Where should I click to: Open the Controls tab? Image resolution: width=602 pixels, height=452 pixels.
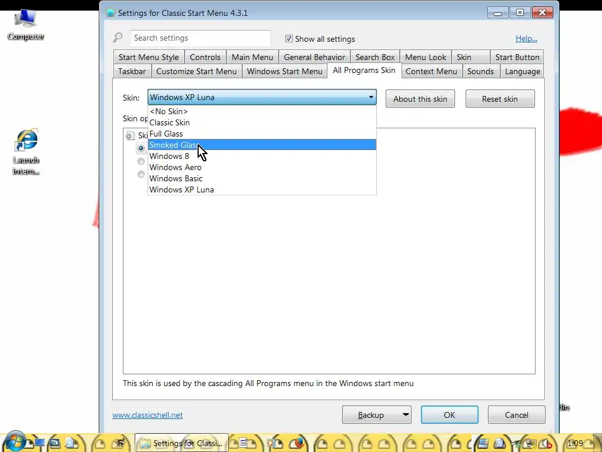tap(205, 57)
